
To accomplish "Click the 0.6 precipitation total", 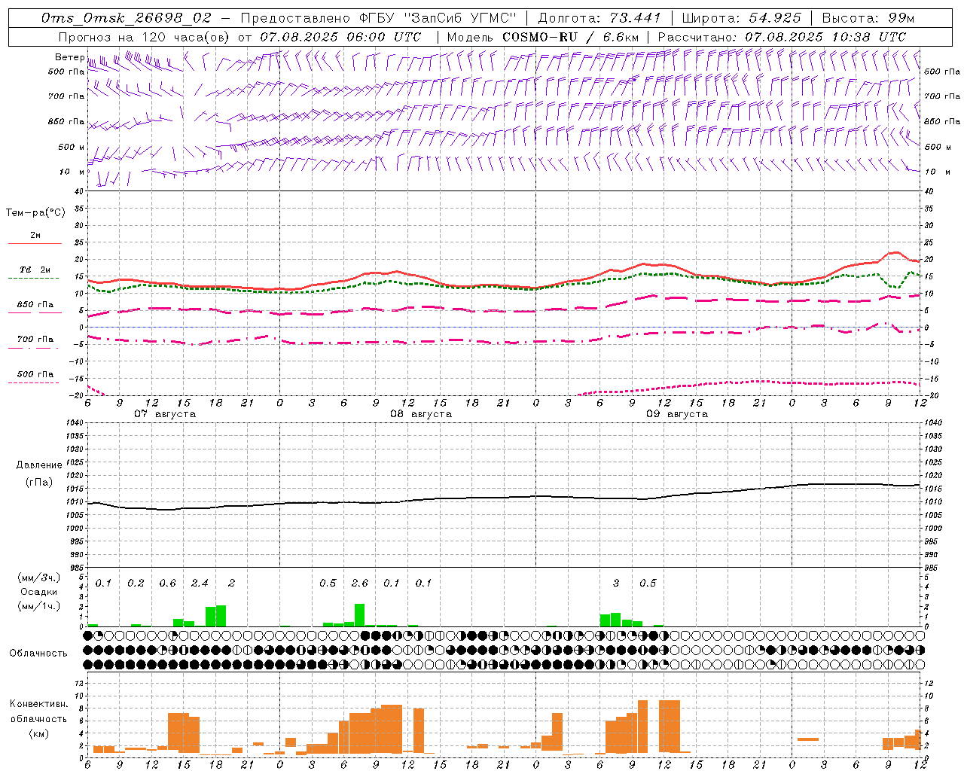I will (167, 584).
